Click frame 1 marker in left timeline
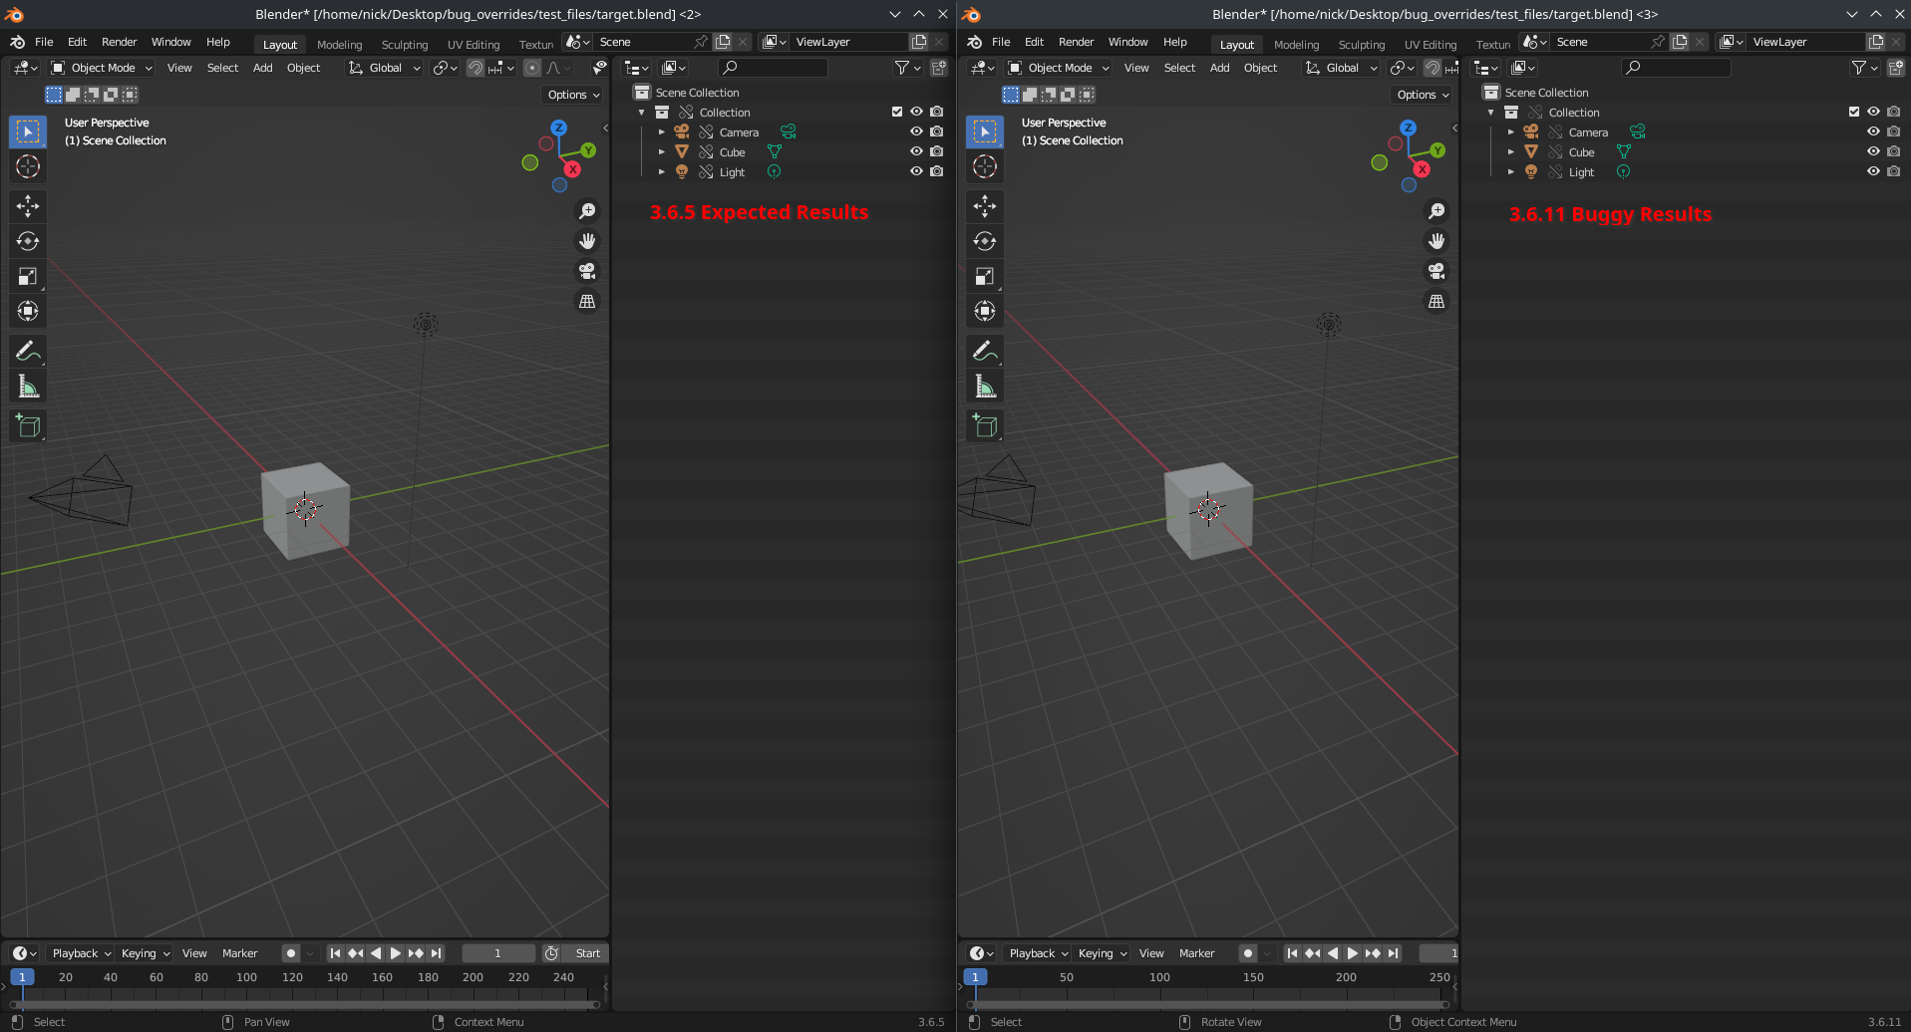Viewport: 1911px width, 1032px height. coord(22,977)
